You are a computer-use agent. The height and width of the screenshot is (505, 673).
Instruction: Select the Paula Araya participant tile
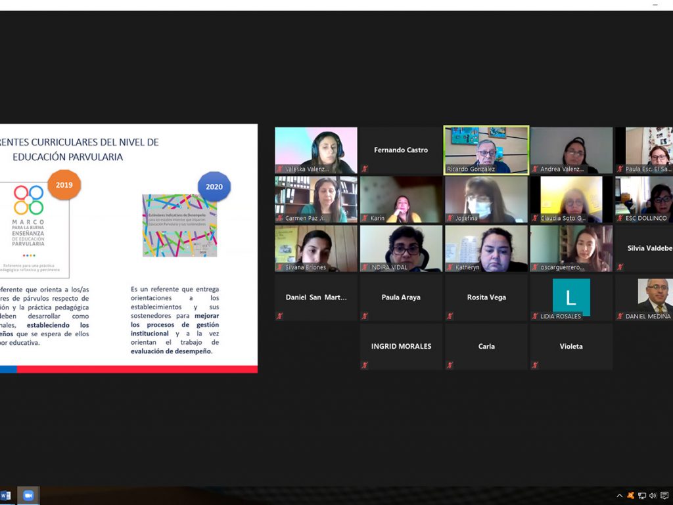401,297
